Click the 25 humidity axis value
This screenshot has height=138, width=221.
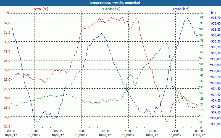[202, 99]
